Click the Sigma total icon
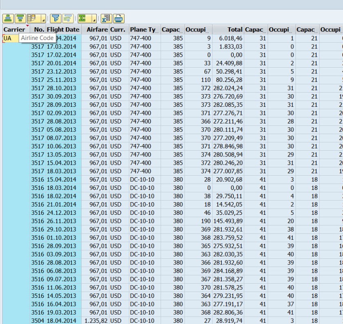 coord(82,18)
